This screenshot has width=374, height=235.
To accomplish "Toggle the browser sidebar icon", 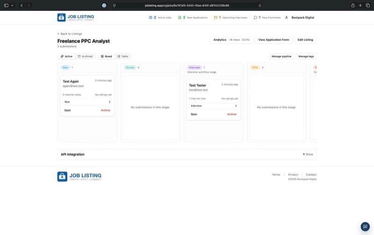I will [7, 5].
